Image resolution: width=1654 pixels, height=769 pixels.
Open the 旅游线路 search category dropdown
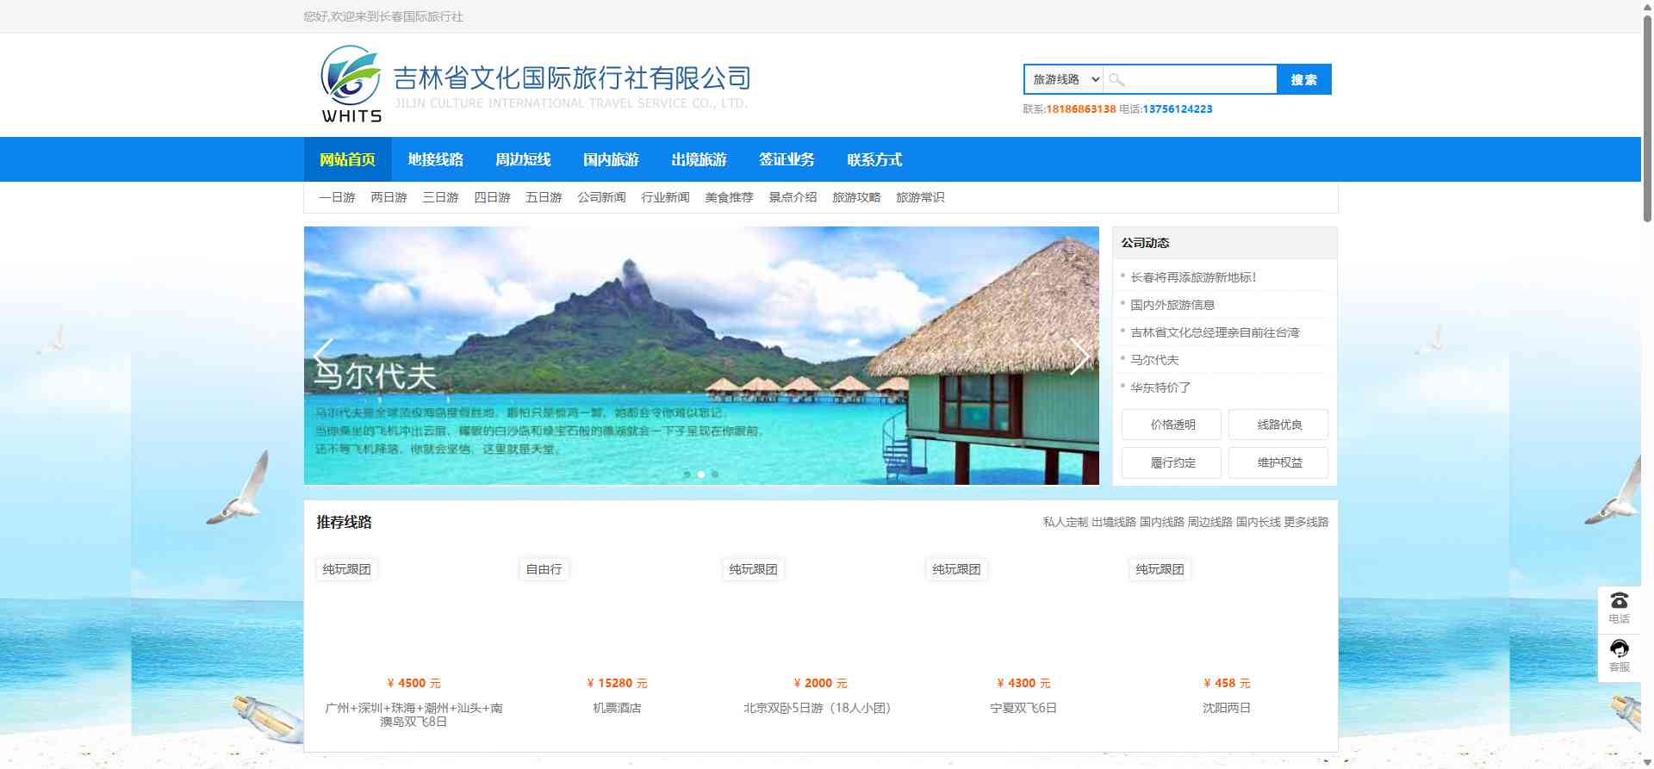point(1065,80)
